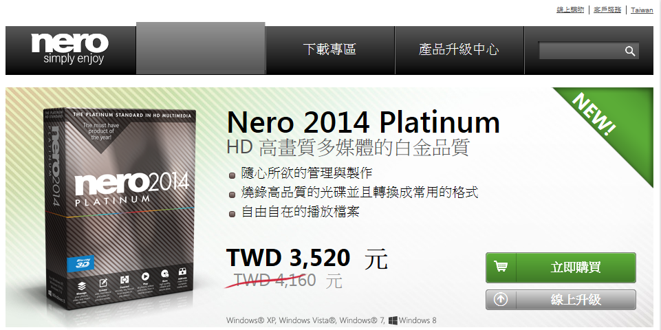The image size is (661, 330).
Task: Click the 線上升級 upgrade button
Action: pos(561,300)
